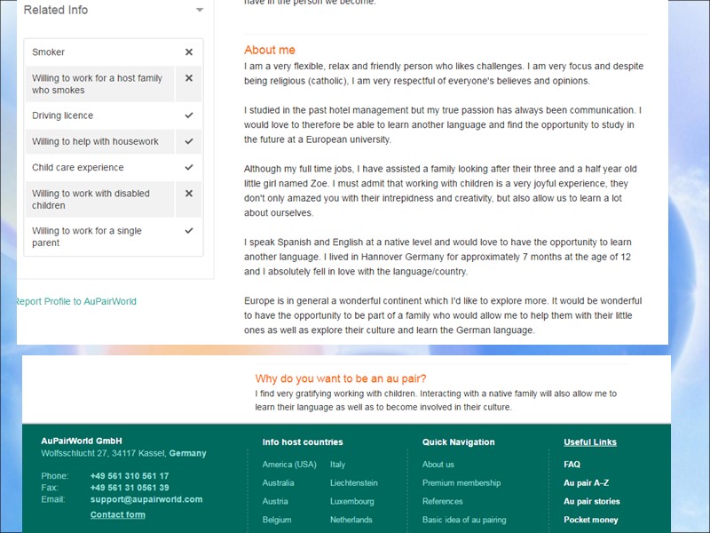
Task: Click the support@aupairworld.com email address
Action: pos(146,499)
